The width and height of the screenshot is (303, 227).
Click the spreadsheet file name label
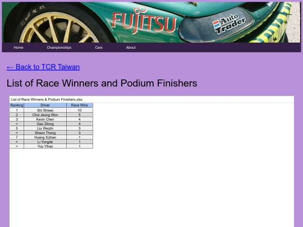47,100
